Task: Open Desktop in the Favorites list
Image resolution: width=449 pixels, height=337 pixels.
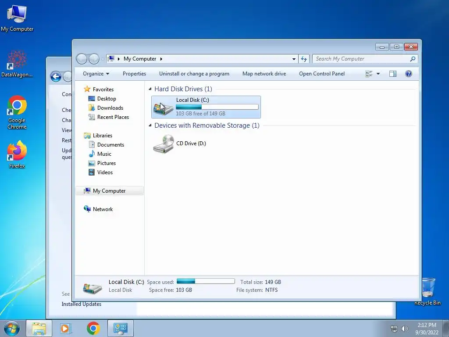Action: pos(107,99)
